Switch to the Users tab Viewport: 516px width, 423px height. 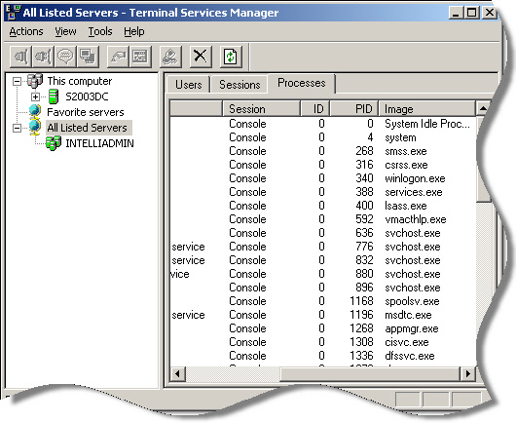click(189, 85)
